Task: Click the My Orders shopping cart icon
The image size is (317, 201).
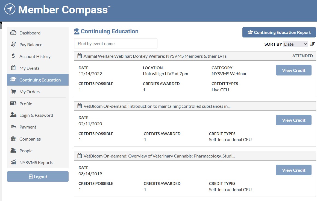Action: tap(13, 91)
